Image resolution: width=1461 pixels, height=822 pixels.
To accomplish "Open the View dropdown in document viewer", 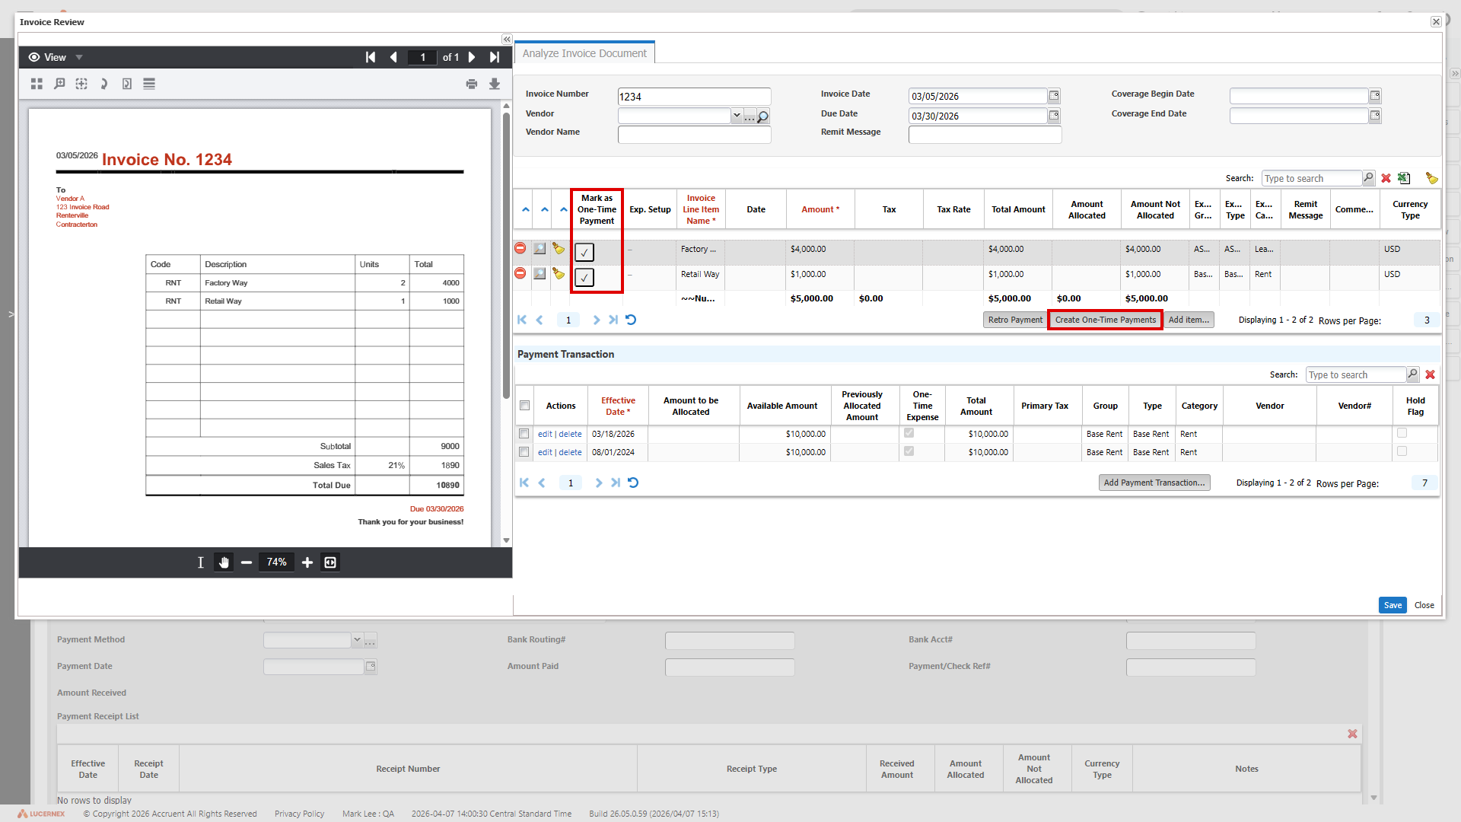I will (56, 57).
